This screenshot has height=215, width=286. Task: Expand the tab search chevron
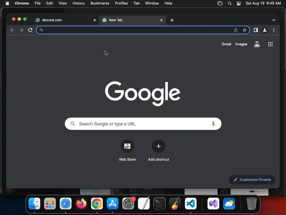tap(273, 20)
